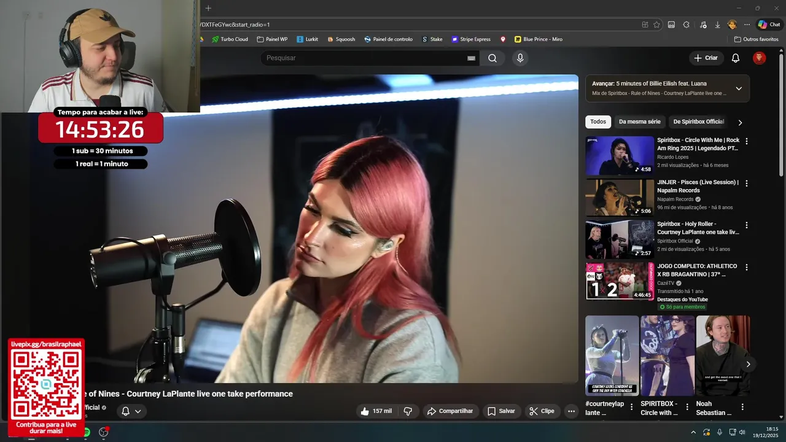The width and height of the screenshot is (786, 442).
Task: Show hidden system tray icons
Action: [693, 432]
